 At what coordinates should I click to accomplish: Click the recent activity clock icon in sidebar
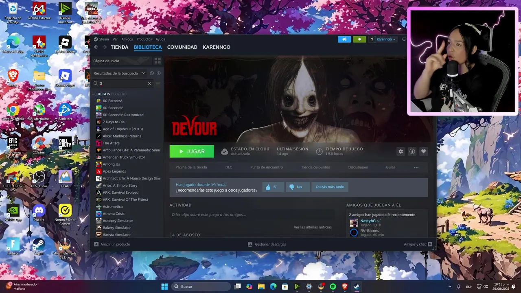point(151,73)
